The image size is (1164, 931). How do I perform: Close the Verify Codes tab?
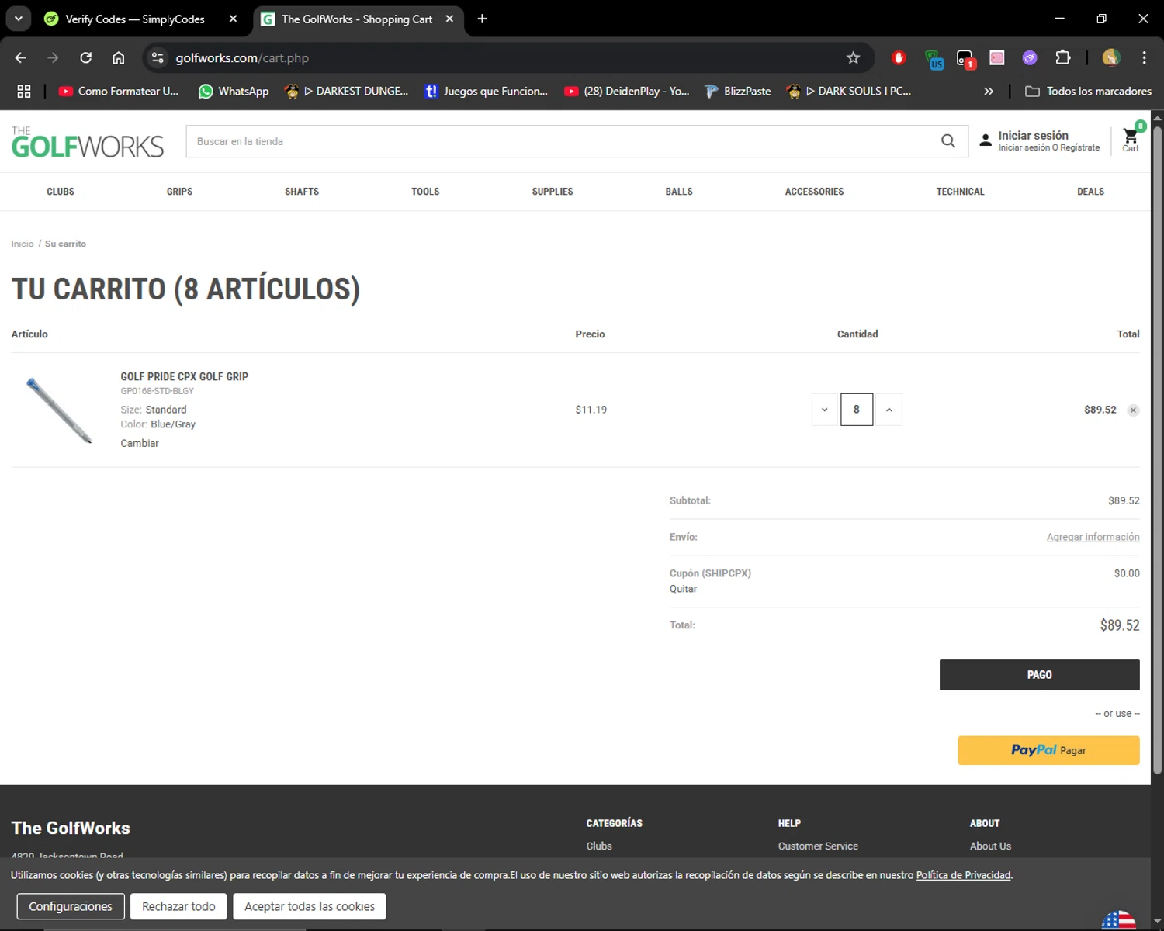233,19
